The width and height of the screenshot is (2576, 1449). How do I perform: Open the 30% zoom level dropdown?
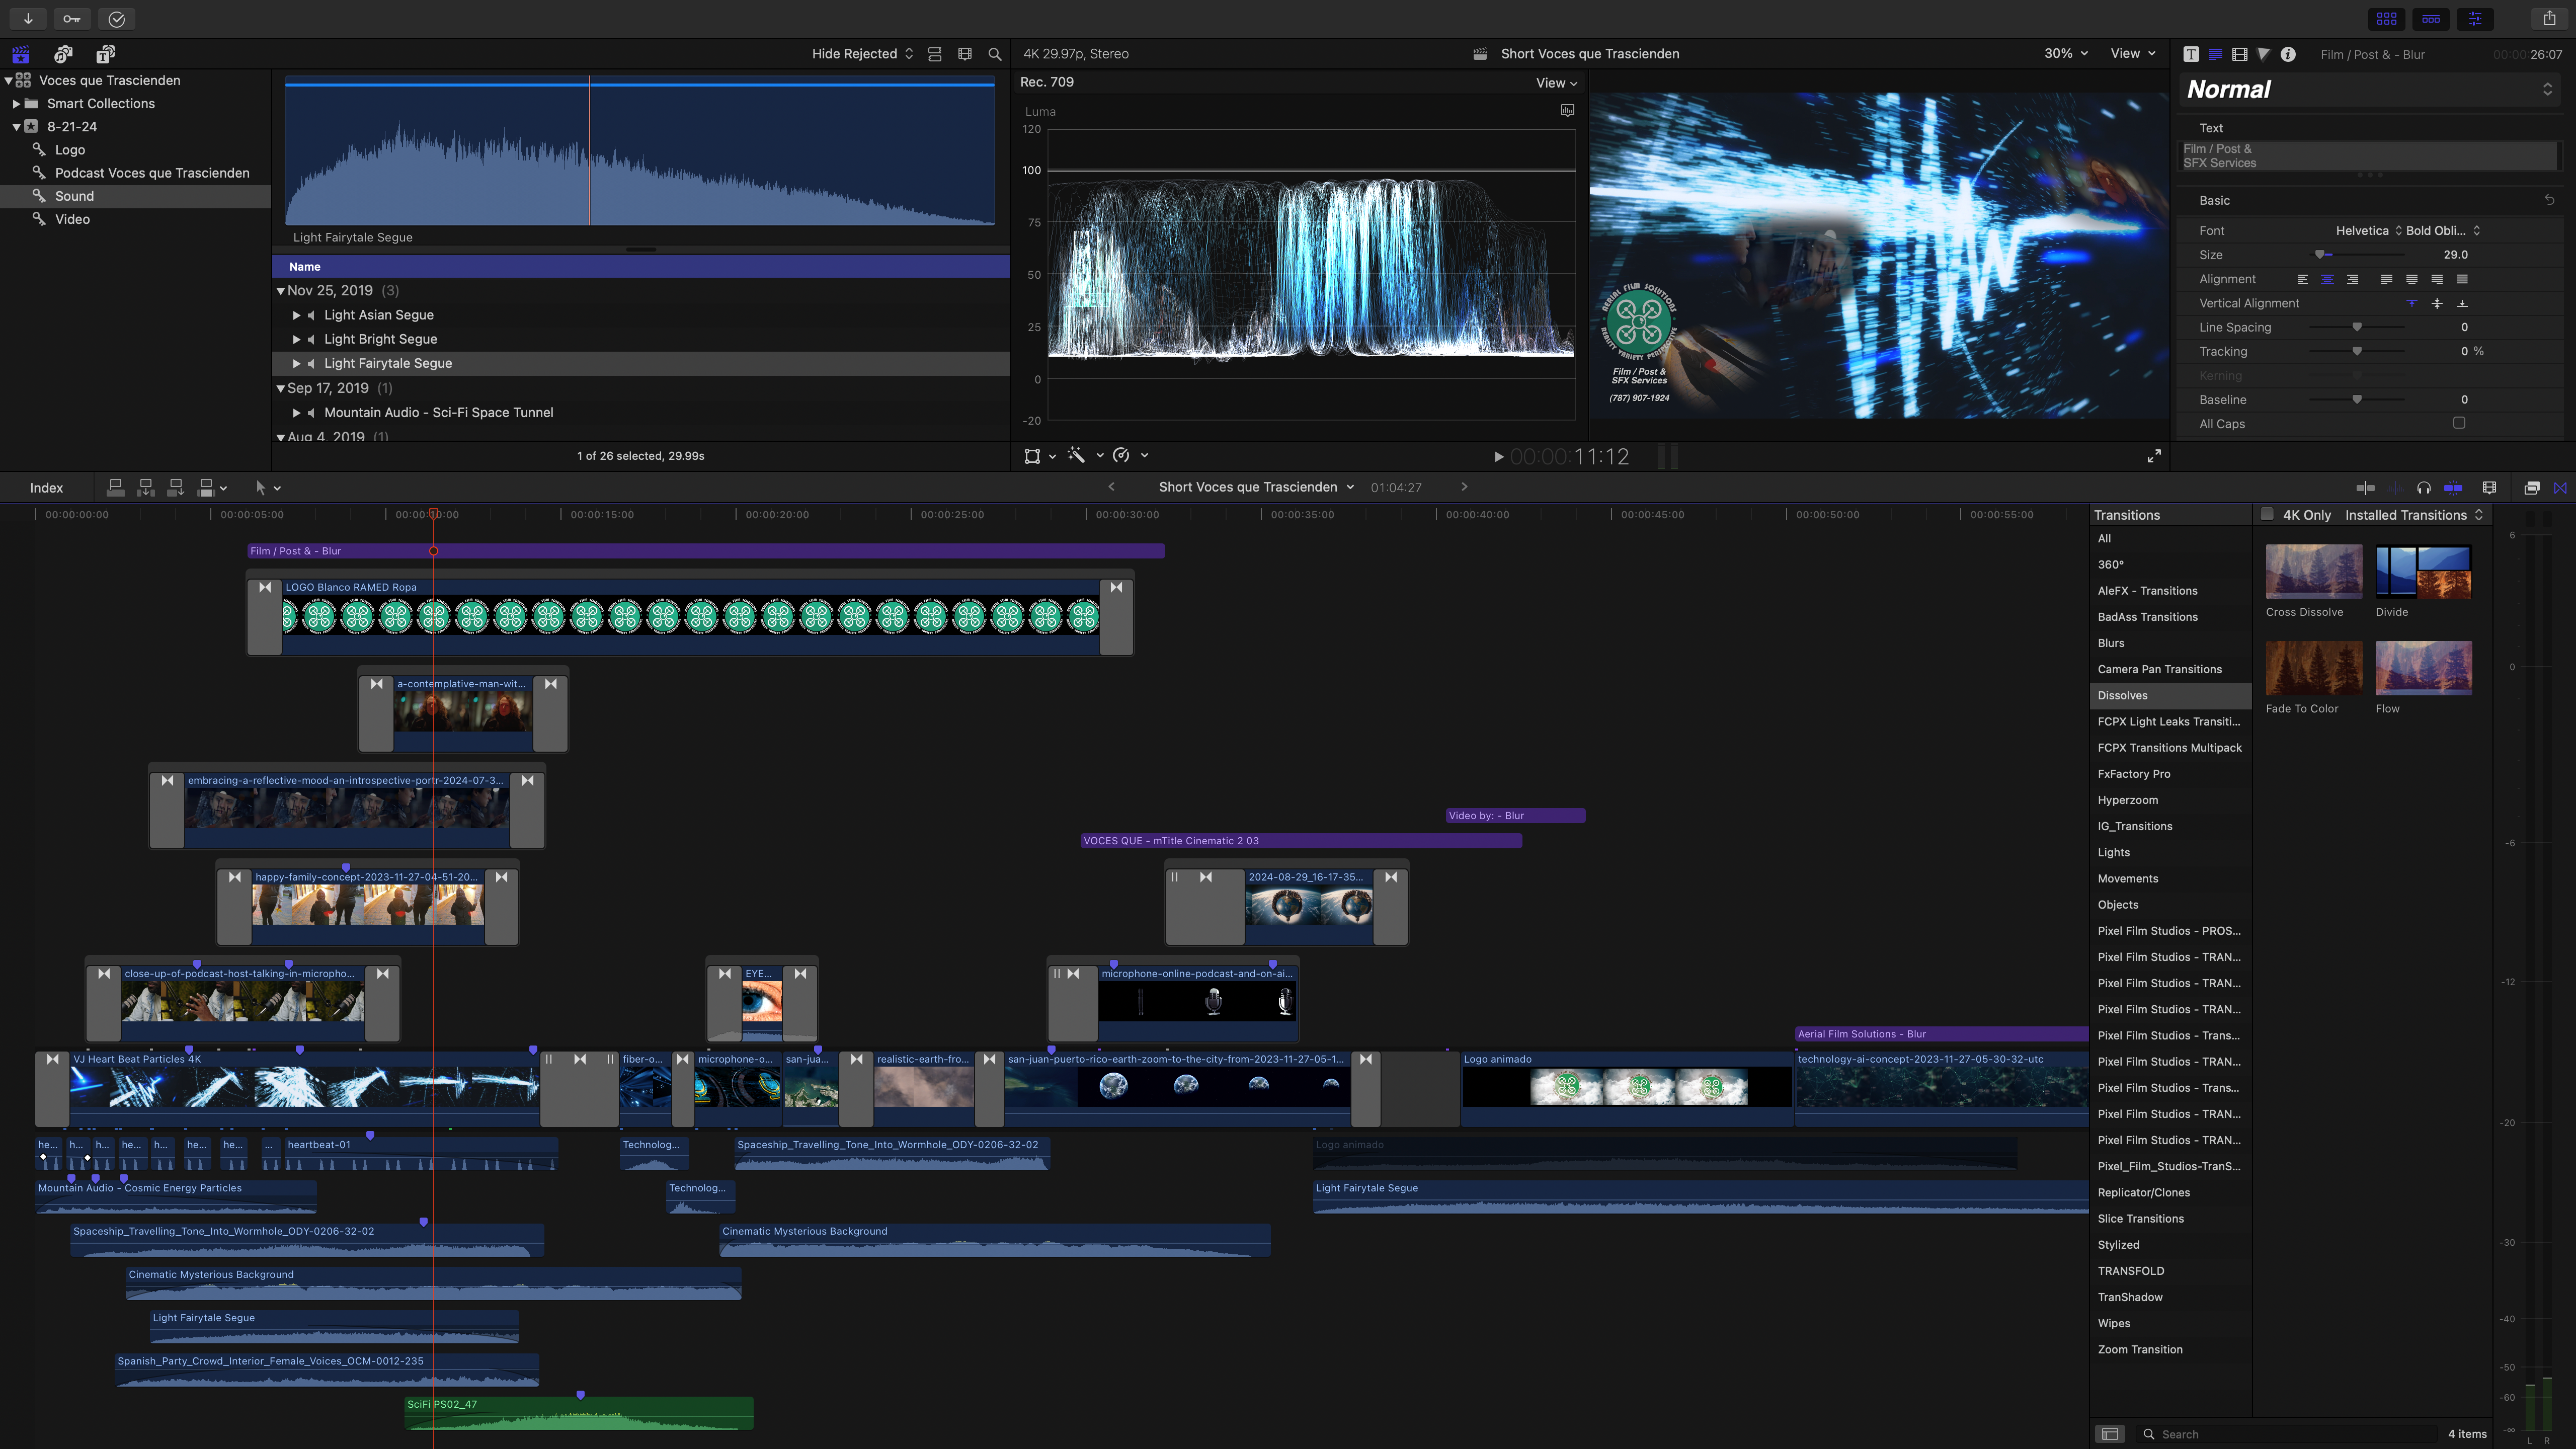coord(2065,54)
